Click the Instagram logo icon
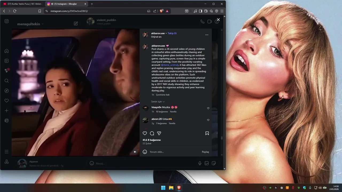The height and width of the screenshot is (192, 342). click(x=7, y=21)
